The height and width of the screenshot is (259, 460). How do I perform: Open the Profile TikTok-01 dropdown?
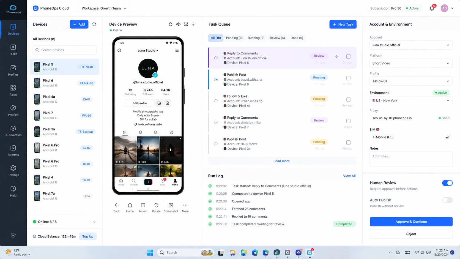click(x=411, y=81)
